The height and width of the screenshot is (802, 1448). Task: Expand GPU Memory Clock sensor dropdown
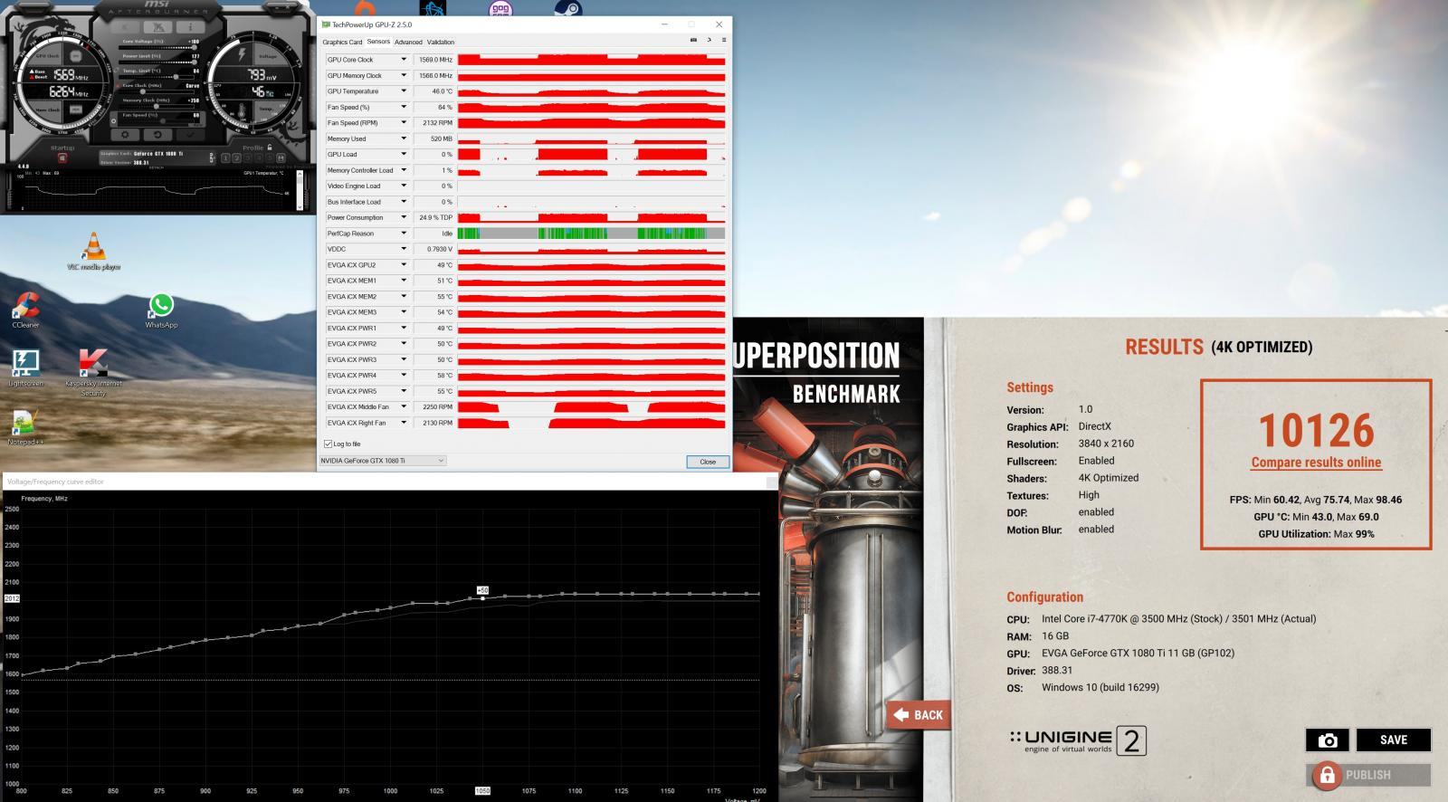pos(404,75)
